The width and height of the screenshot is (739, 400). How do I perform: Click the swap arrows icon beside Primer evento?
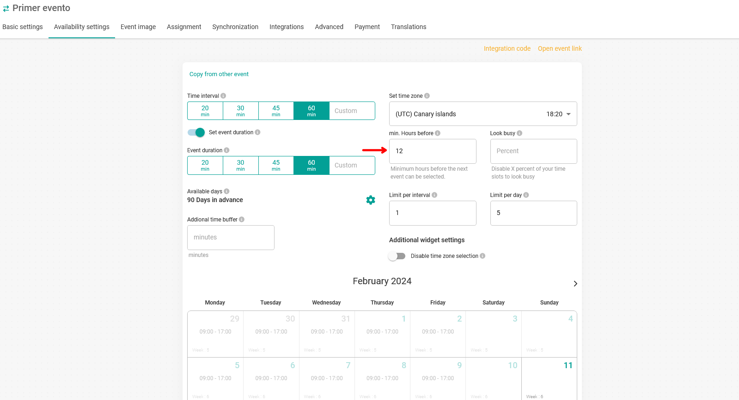(x=6, y=8)
